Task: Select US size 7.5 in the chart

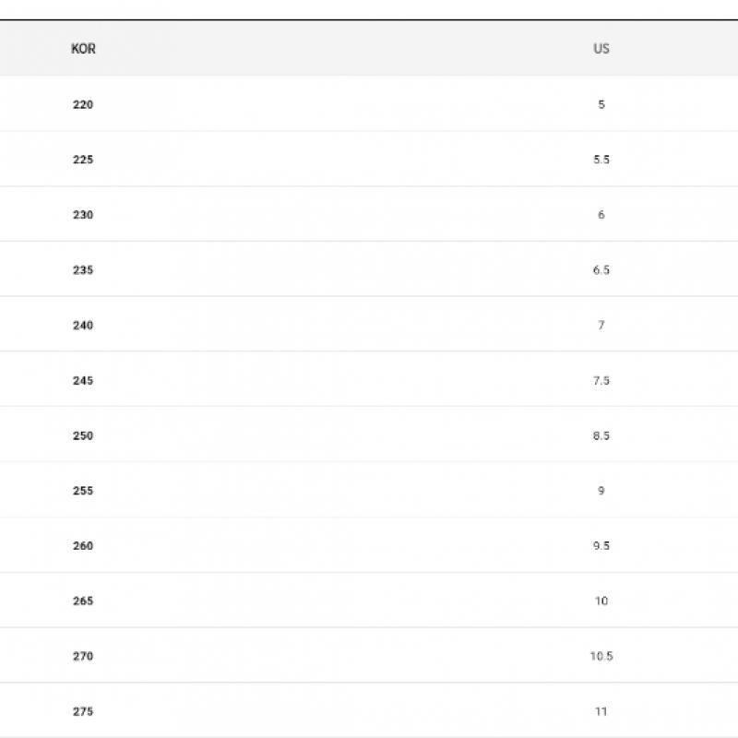Action: click(x=601, y=380)
